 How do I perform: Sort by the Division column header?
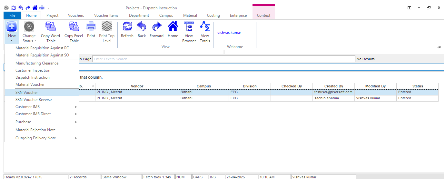coord(250,86)
